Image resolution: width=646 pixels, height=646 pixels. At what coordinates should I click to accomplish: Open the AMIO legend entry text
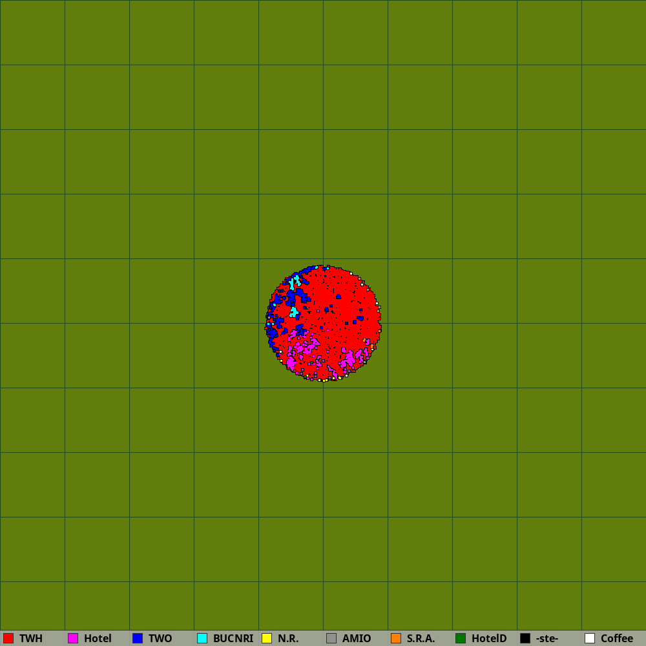(357, 638)
